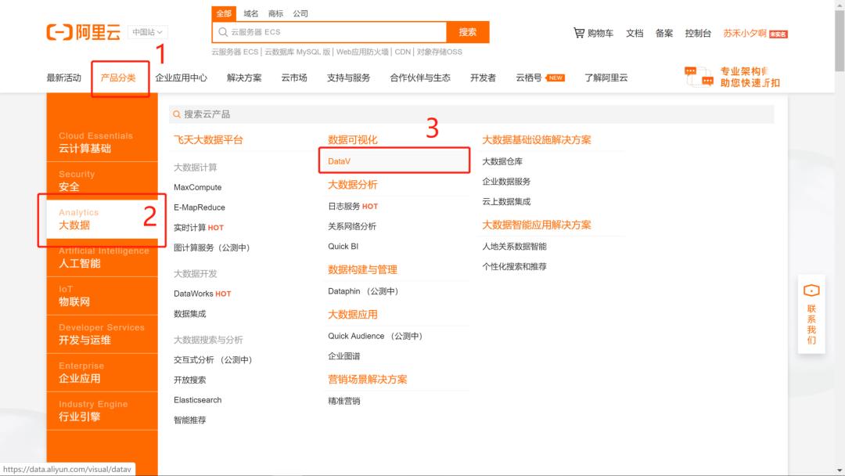Click the search icon in the 搜索云产品 field
This screenshot has height=476, width=845.
tap(177, 114)
